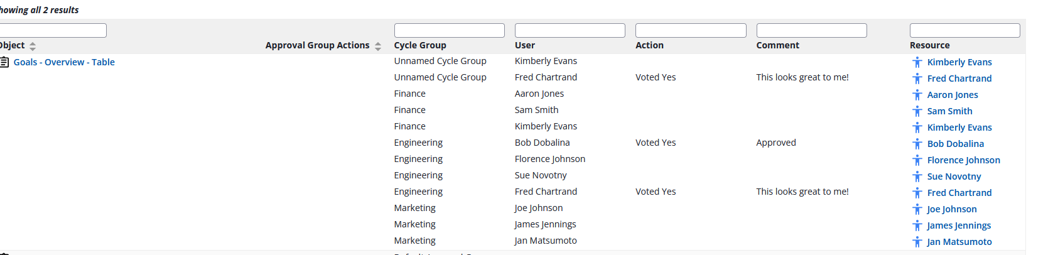Open the Goals - Overview - Table link
The width and height of the screenshot is (1053, 255).
64,62
